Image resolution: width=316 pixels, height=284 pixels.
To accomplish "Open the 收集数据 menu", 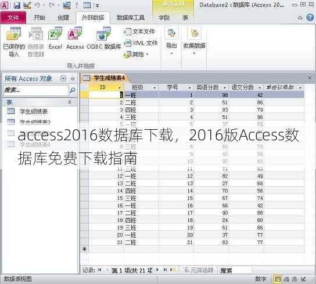I will pyautogui.click(x=194, y=41).
